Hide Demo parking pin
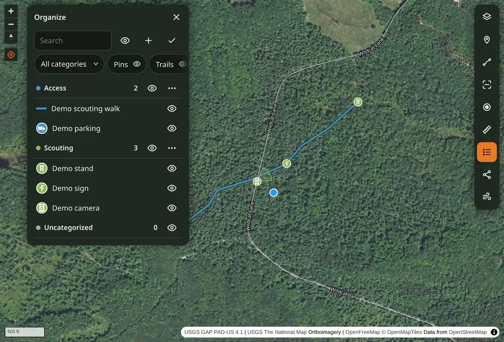This screenshot has height=342, width=504. coord(172,128)
